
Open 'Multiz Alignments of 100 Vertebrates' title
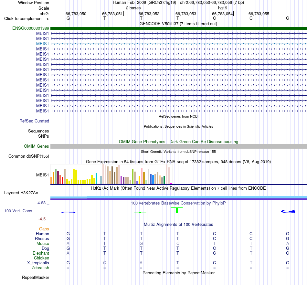click(178, 224)
